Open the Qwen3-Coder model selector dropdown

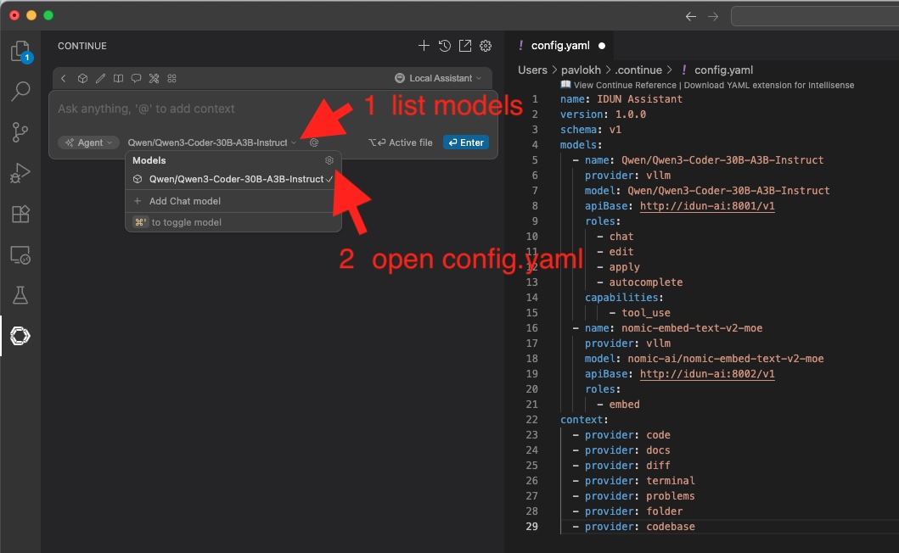pyautogui.click(x=211, y=142)
